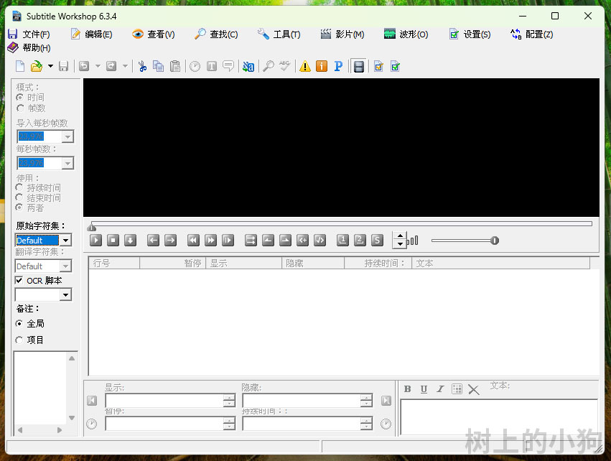This screenshot has height=461, width=611.
Task: Open the dropdown arrow beside the open-folder icon
Action: click(x=50, y=66)
